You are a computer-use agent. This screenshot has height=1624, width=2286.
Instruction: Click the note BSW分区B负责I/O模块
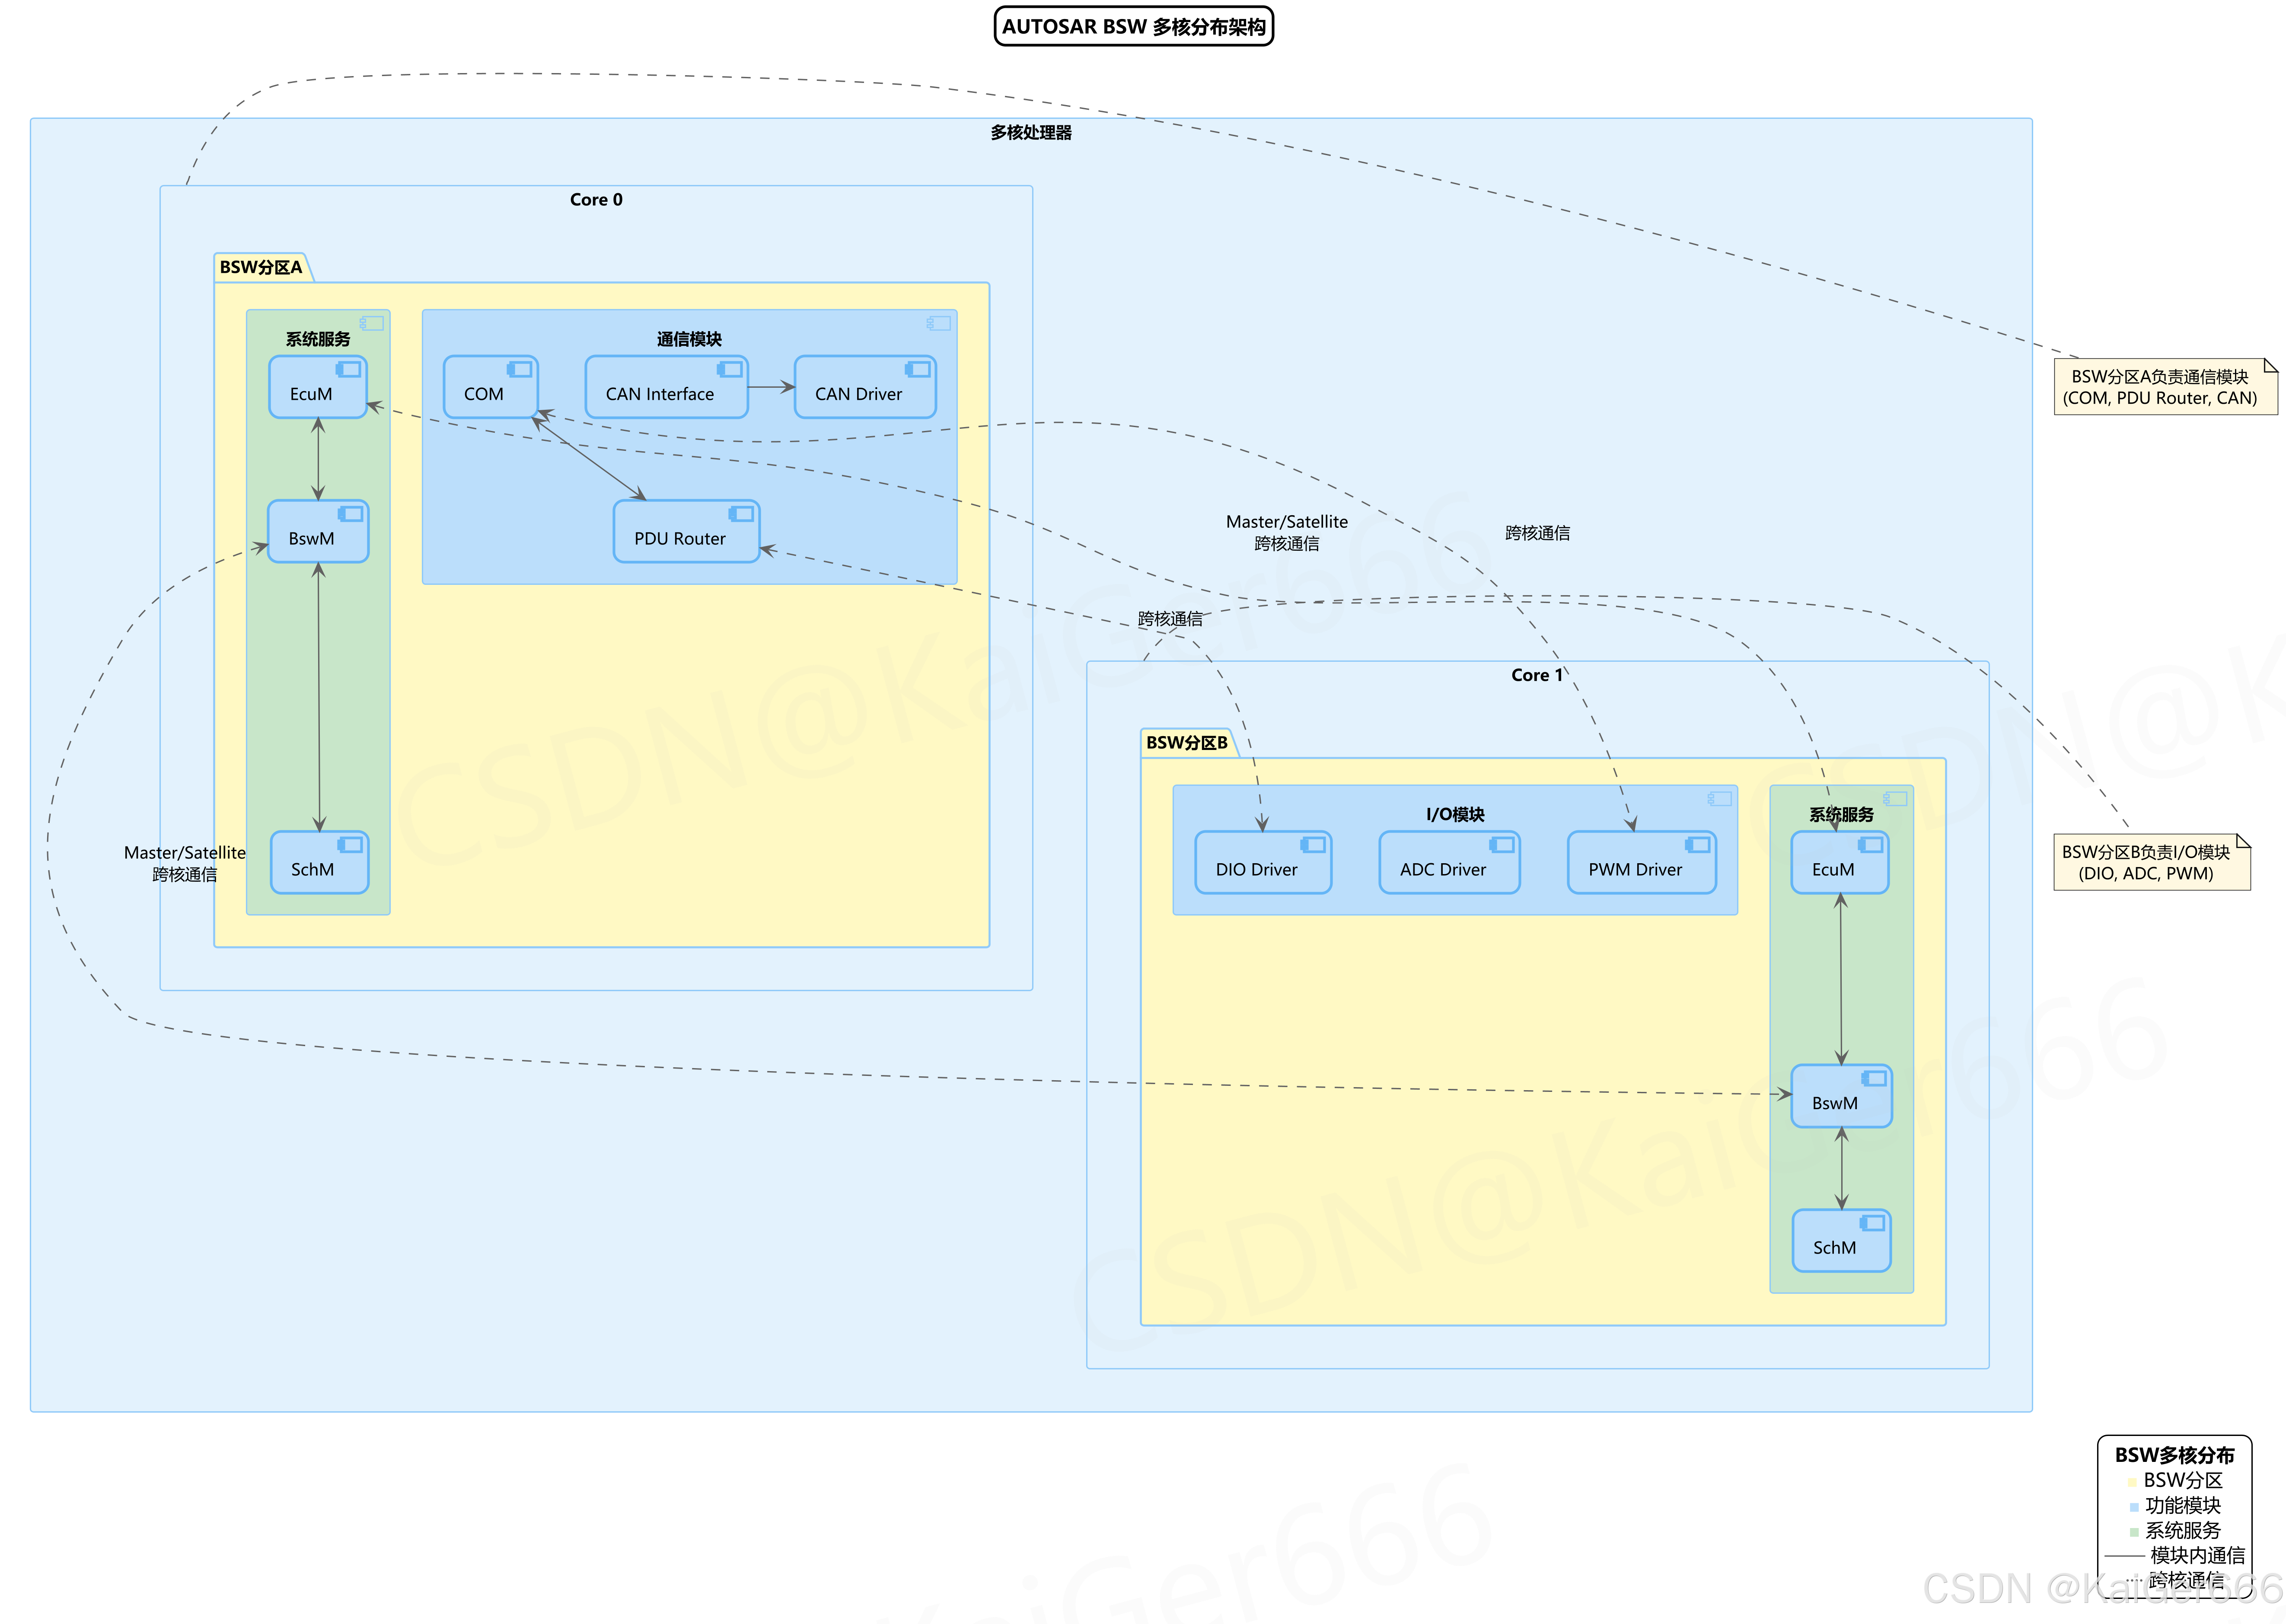(2152, 862)
